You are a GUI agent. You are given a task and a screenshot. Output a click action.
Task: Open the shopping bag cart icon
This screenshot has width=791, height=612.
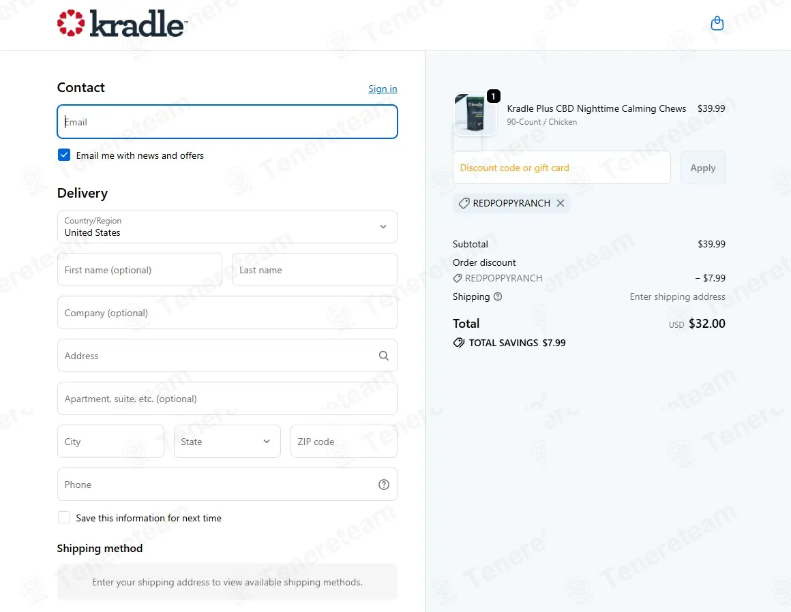point(717,23)
